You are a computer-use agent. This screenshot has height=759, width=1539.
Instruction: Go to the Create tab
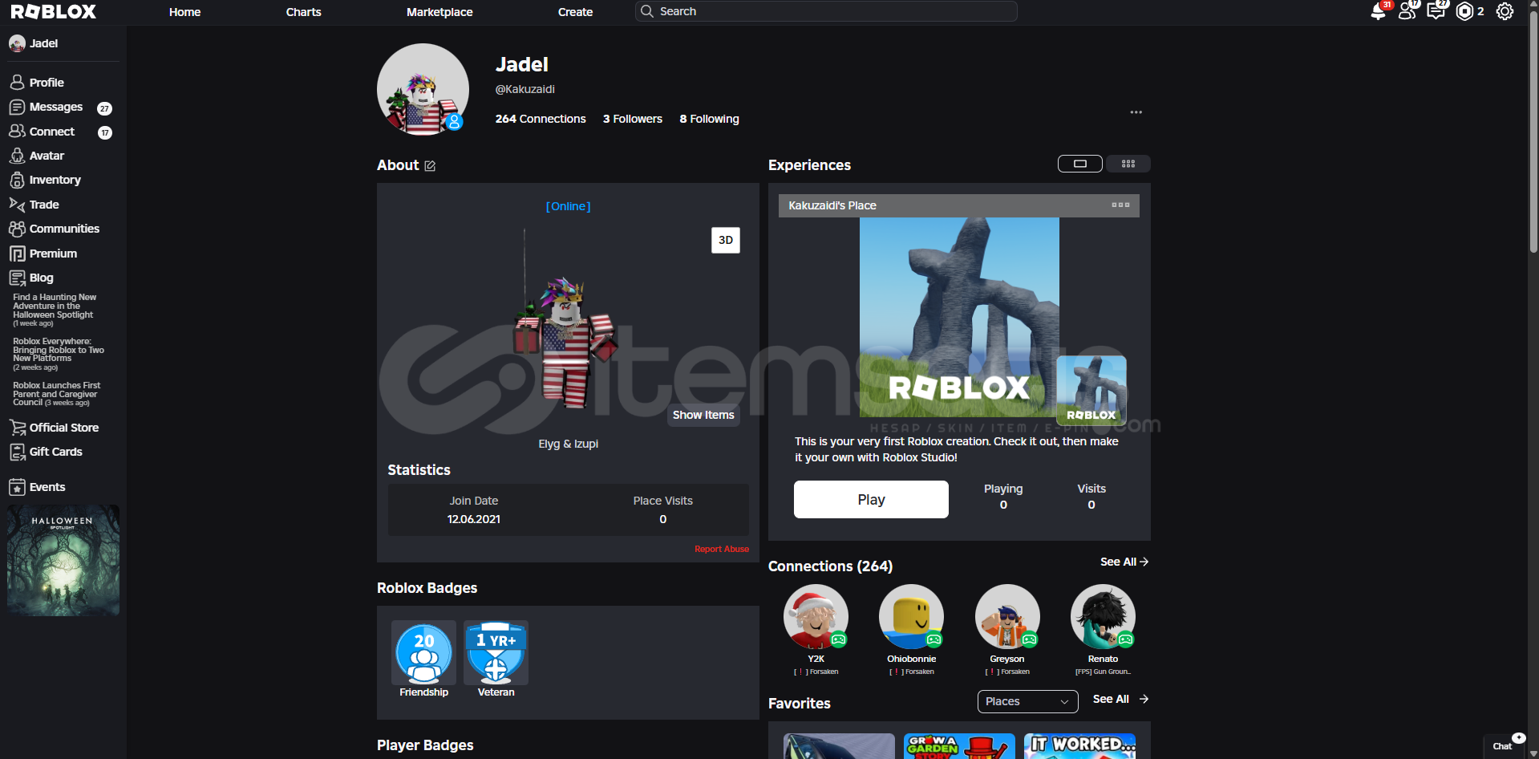(576, 12)
